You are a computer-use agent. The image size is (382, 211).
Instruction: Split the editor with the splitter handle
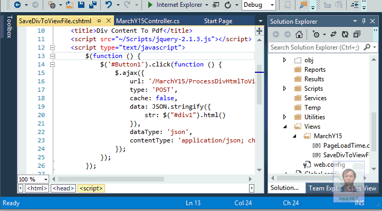[x=259, y=31]
